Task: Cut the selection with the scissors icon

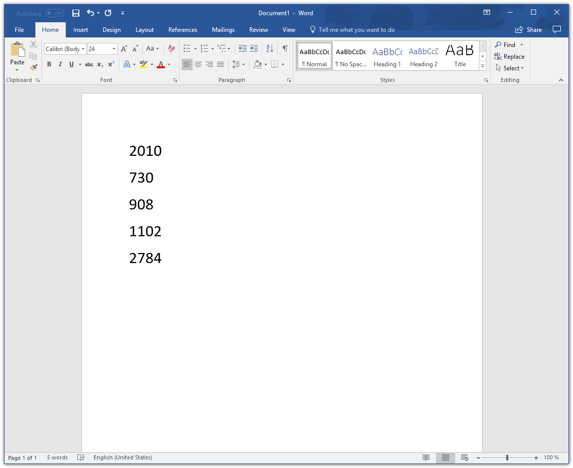Action: coord(33,45)
